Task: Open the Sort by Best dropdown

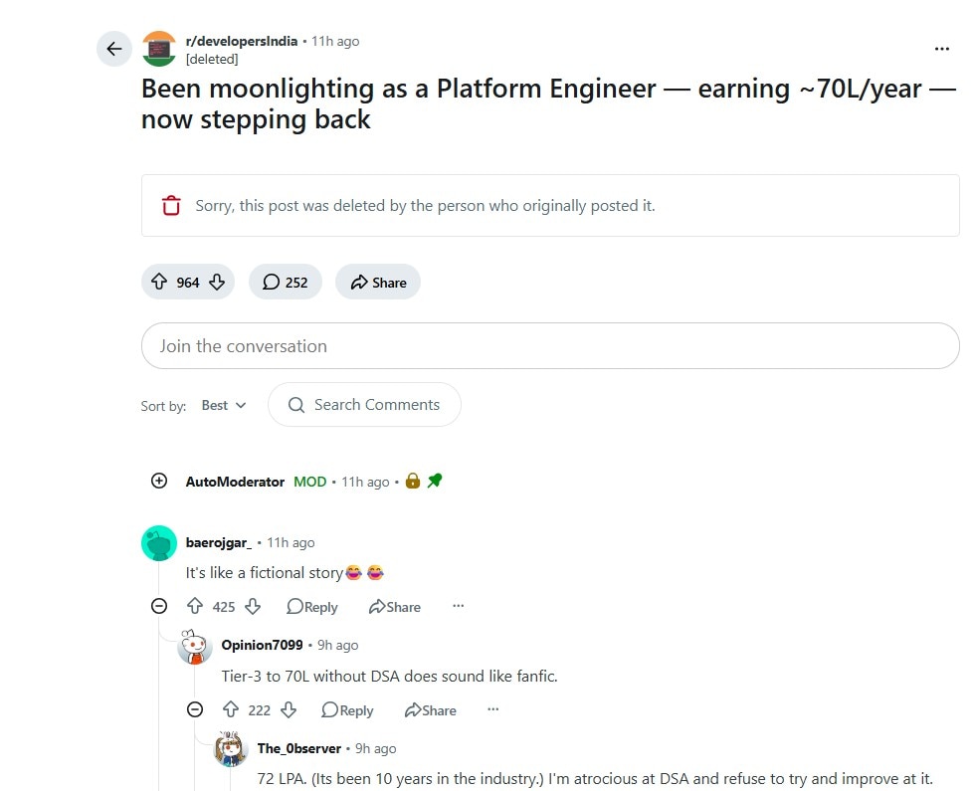Action: point(224,406)
